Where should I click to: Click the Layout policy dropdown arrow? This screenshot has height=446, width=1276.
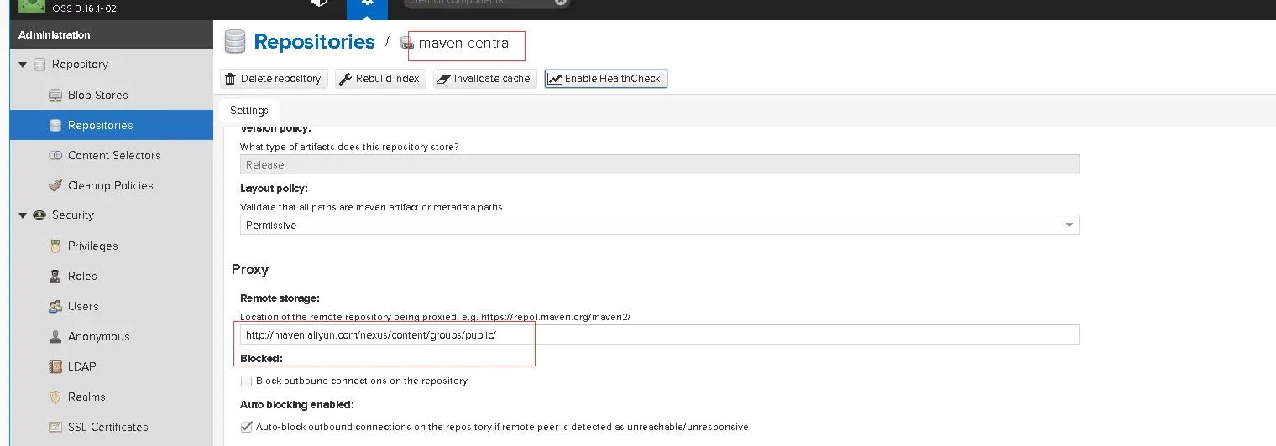pos(1069,225)
